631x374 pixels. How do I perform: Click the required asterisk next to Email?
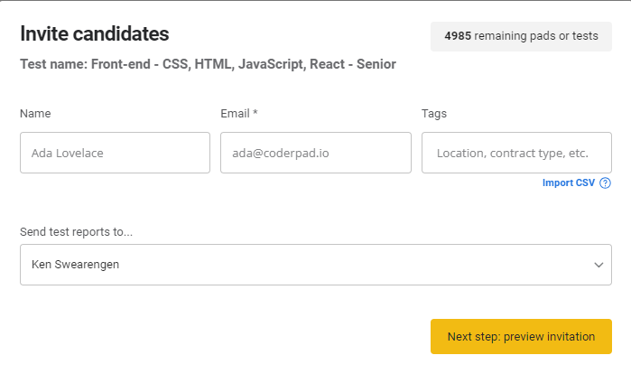click(x=256, y=114)
